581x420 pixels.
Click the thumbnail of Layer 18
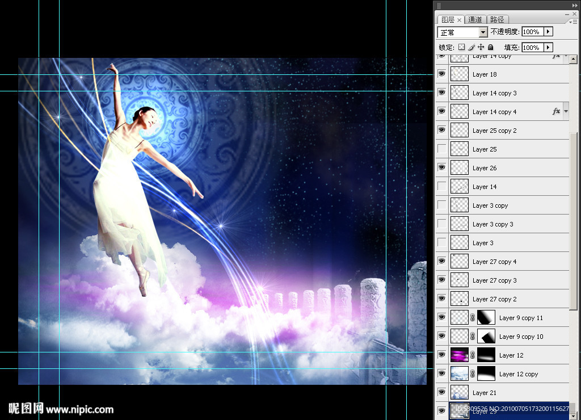click(460, 74)
